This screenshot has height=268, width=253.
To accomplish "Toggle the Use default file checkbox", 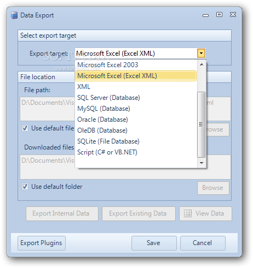I will (x=25, y=128).
